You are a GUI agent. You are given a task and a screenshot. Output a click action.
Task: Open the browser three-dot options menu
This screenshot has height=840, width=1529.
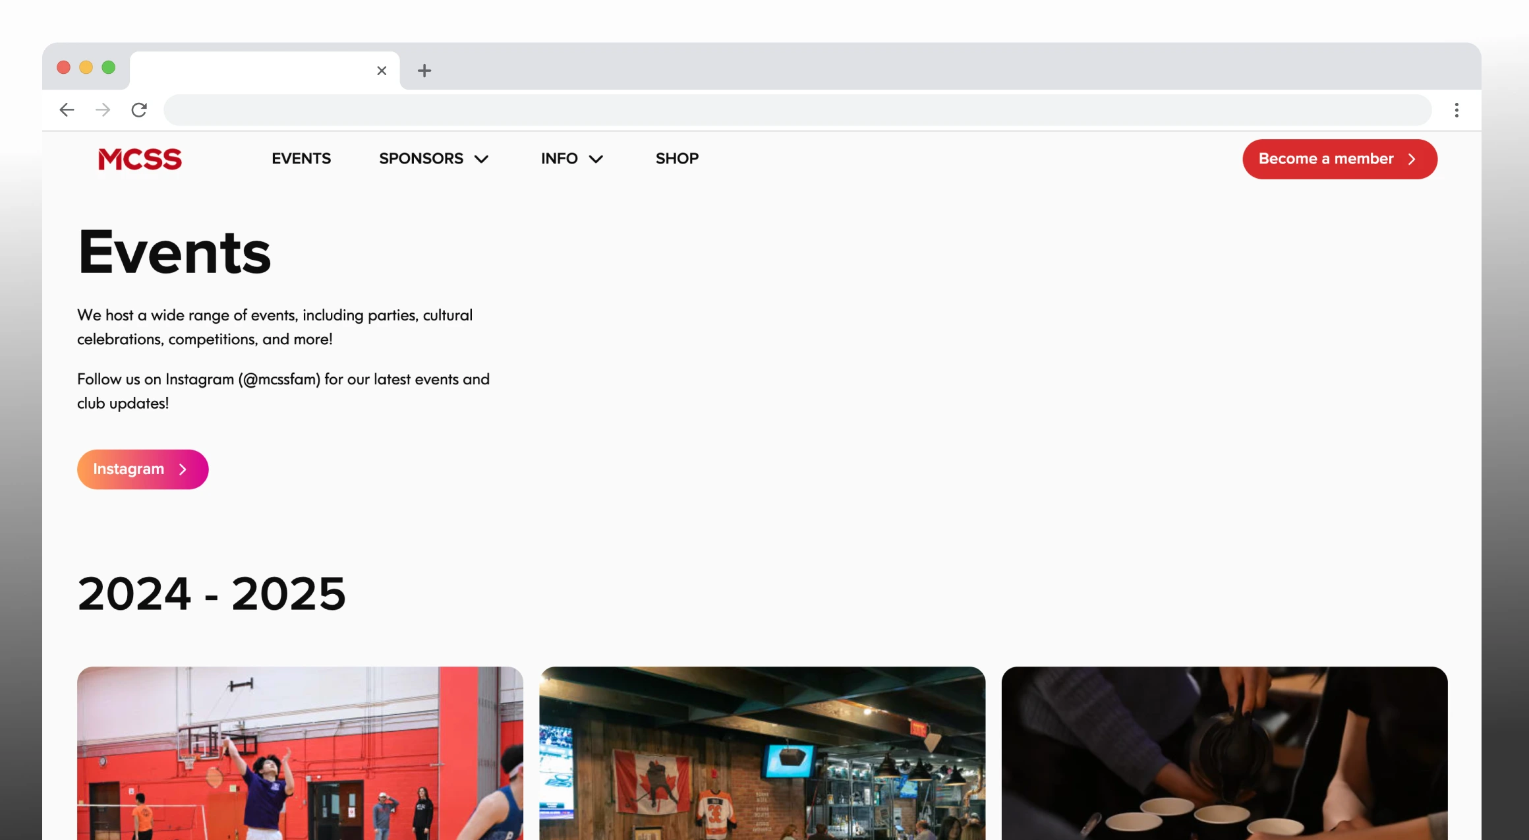[1457, 109]
